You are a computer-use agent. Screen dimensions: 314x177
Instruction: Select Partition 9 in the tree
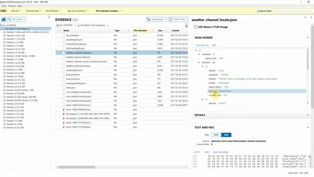[x=15, y=128]
